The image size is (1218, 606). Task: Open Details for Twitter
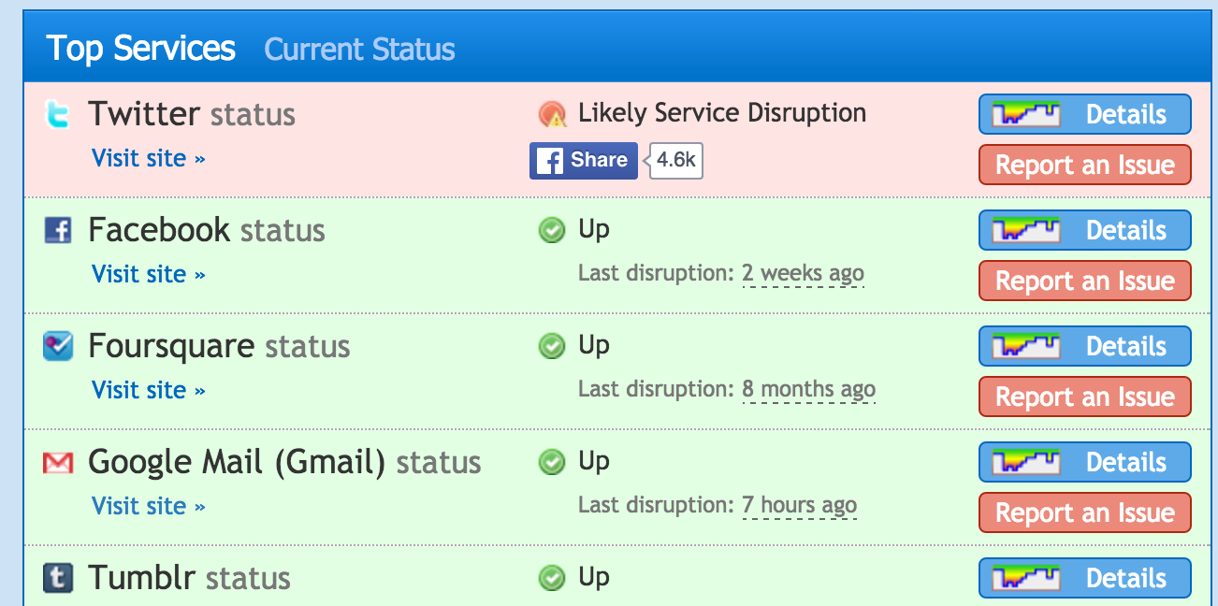tap(1085, 114)
